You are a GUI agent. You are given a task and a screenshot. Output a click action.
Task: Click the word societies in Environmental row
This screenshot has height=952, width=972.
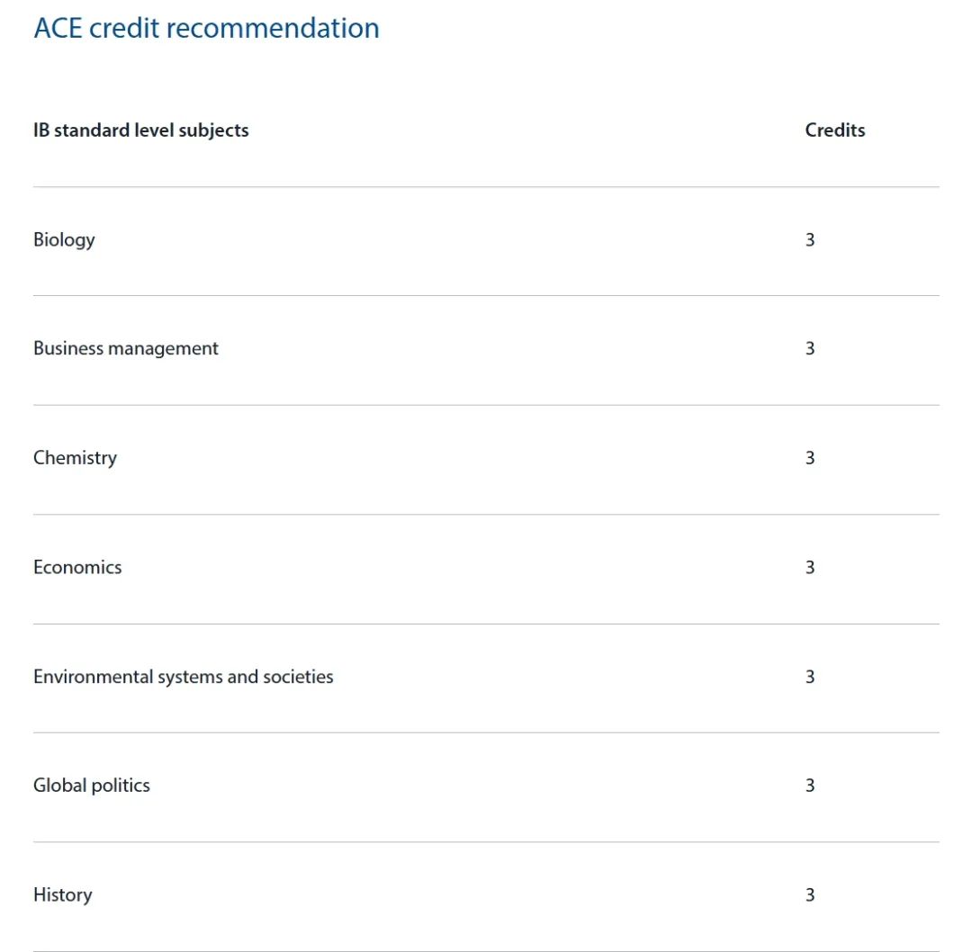pos(298,676)
